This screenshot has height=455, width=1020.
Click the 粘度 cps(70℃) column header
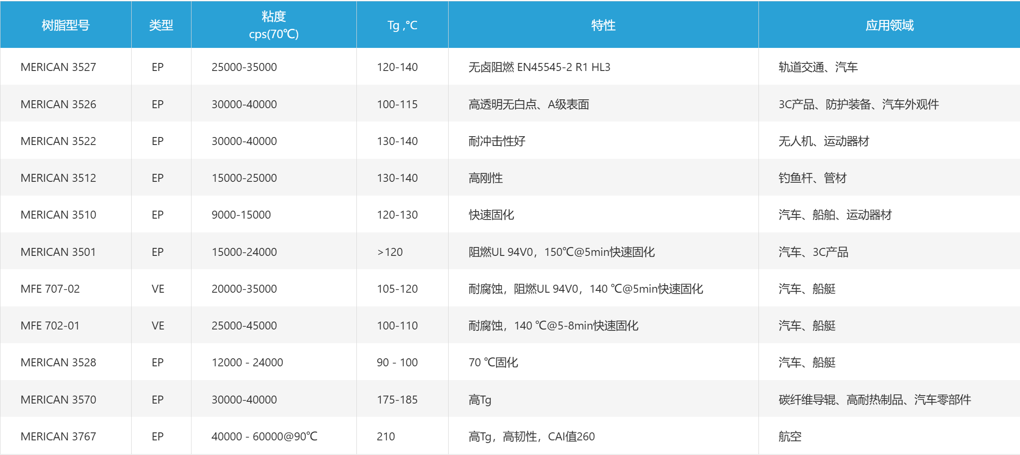pyautogui.click(x=274, y=25)
